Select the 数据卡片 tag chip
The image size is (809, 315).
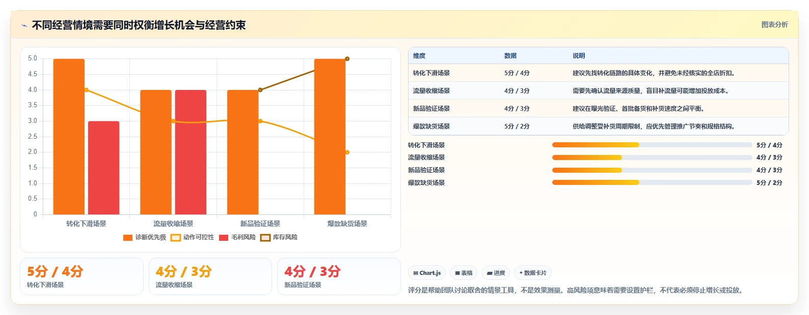coord(533,273)
